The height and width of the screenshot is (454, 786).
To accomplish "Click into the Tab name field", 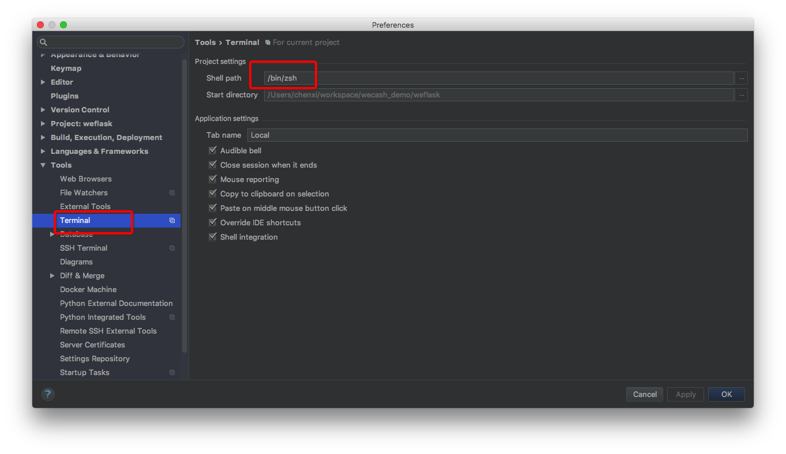I will click(497, 135).
